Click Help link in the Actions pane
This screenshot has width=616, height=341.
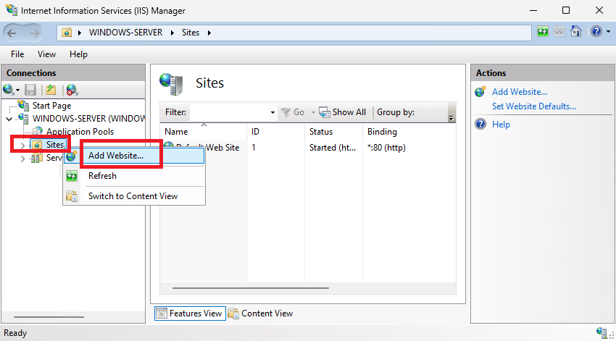[x=501, y=125]
